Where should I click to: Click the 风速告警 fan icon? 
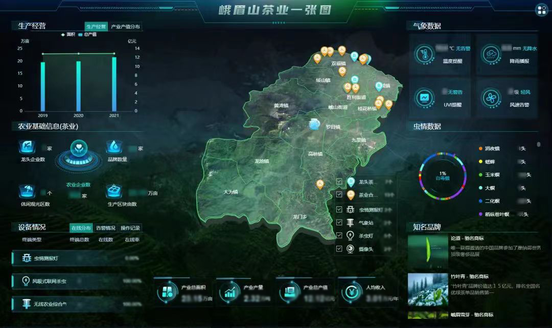click(492, 97)
